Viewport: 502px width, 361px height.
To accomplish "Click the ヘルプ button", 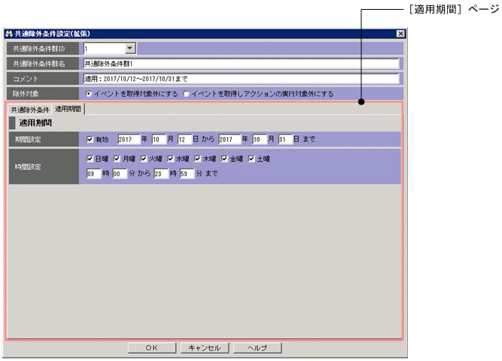I will 257,348.
